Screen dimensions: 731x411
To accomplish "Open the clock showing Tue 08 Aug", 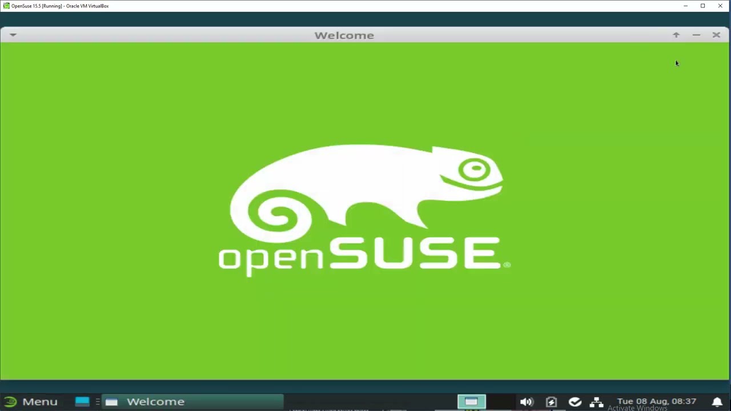I will [x=657, y=401].
